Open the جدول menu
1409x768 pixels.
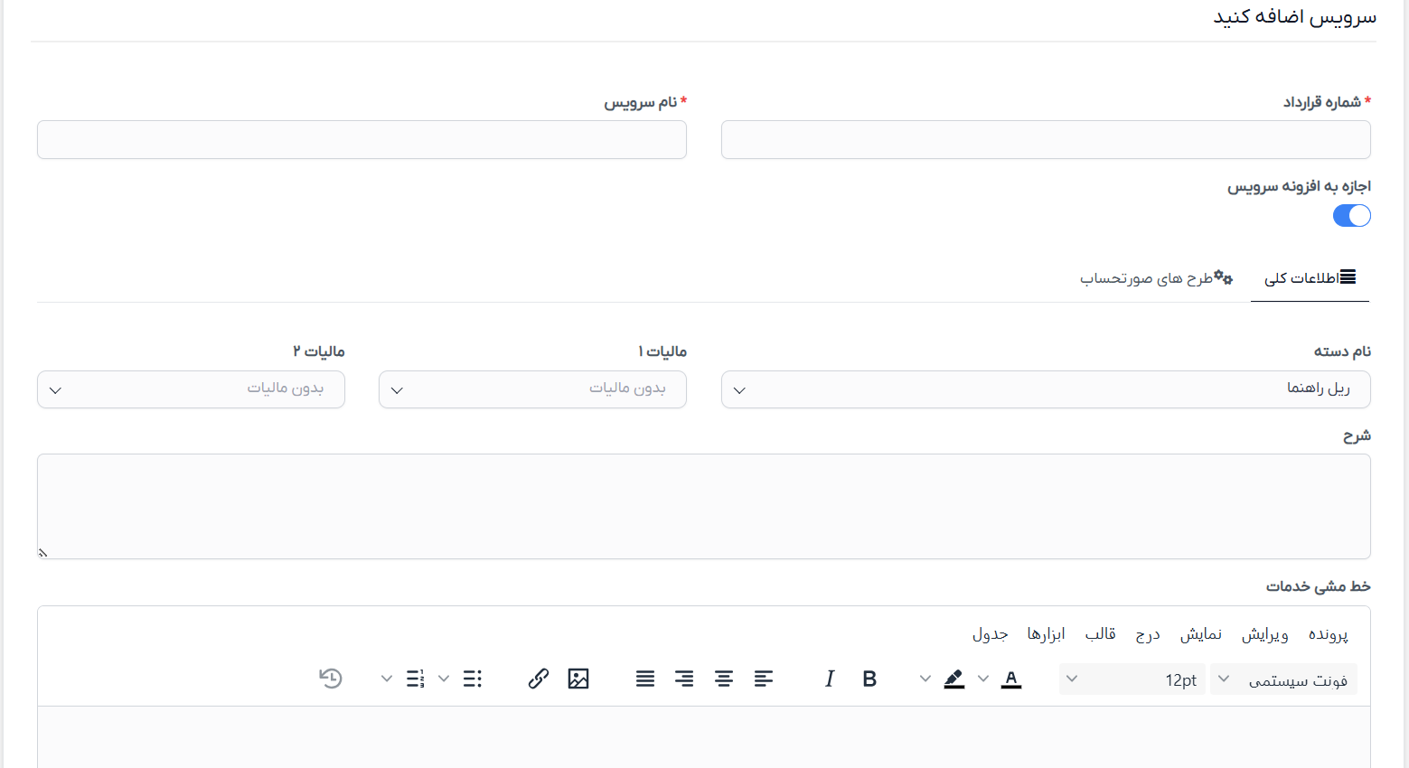point(991,634)
